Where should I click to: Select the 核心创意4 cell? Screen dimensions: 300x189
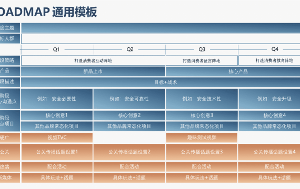269,115
